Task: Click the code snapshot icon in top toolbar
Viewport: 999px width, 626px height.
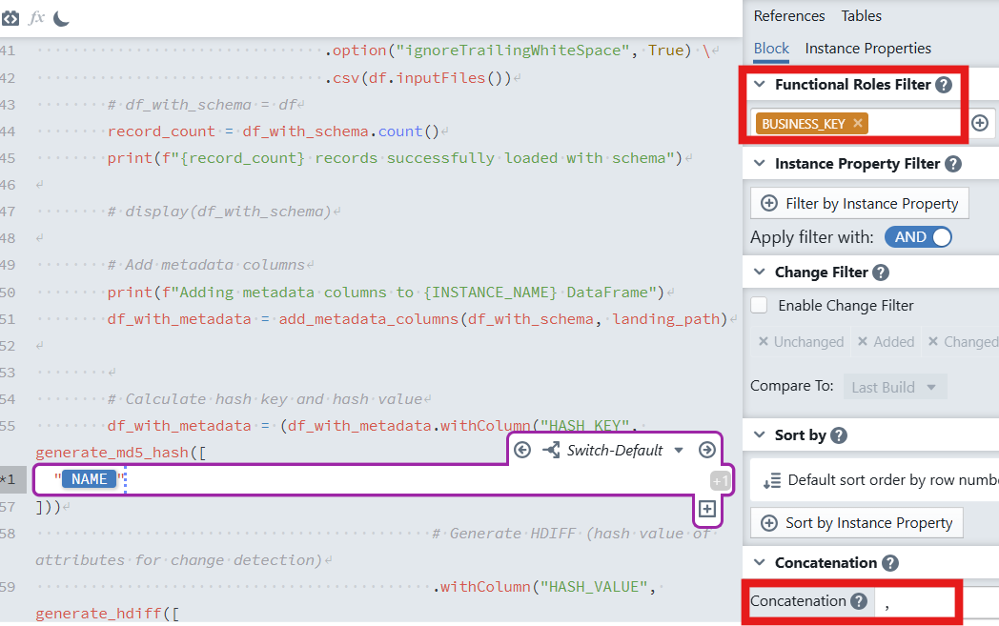Action: pyautogui.click(x=10, y=18)
